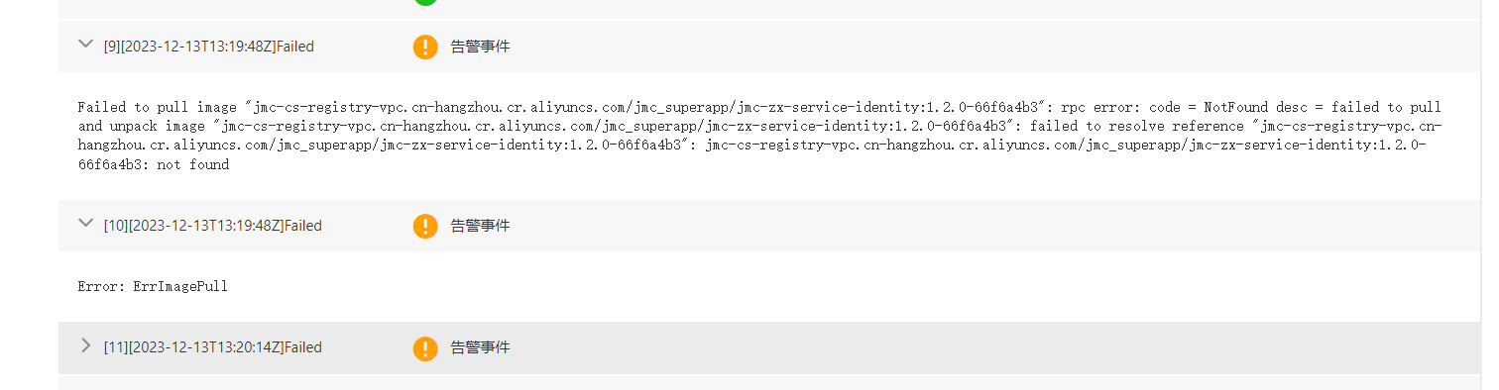Click the partially visible green status icon

coord(425,2)
